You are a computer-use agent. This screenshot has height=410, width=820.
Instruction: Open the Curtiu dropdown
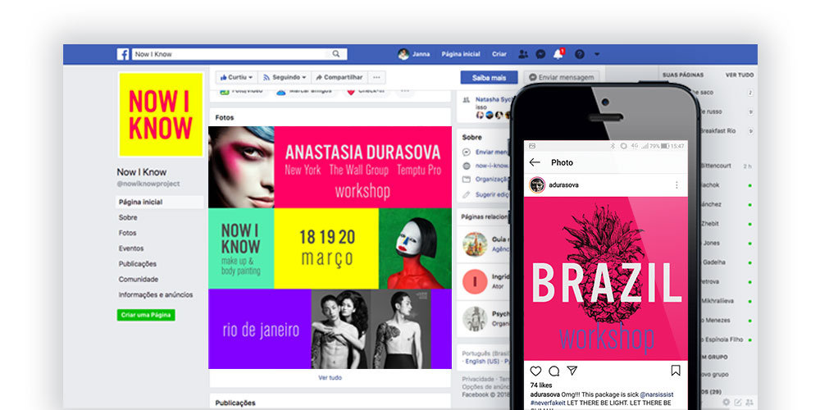(236, 77)
